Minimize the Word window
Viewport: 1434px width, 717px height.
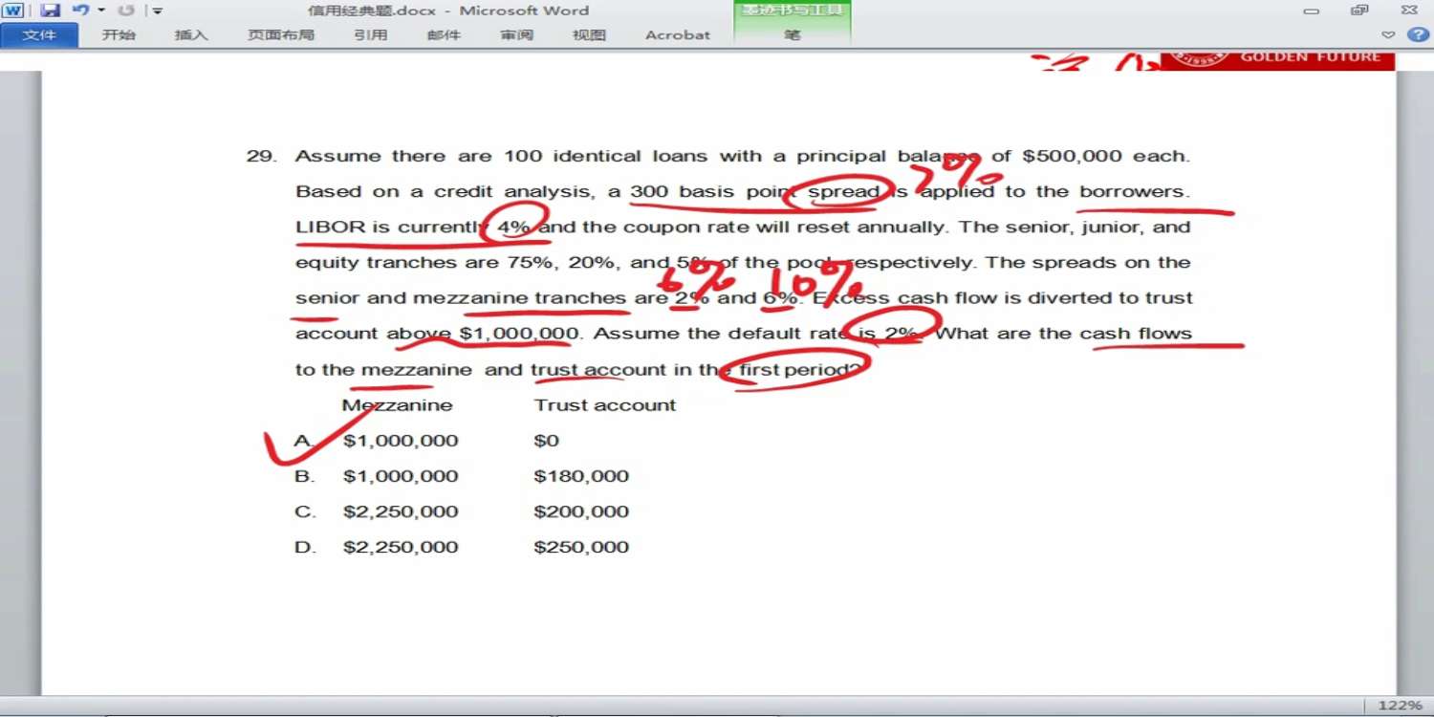(x=1312, y=11)
